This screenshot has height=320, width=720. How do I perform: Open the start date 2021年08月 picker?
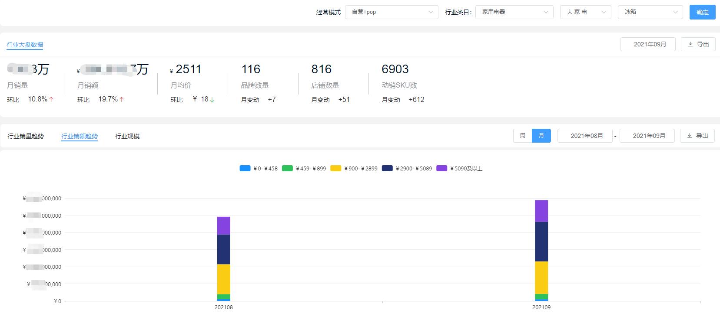coord(585,136)
